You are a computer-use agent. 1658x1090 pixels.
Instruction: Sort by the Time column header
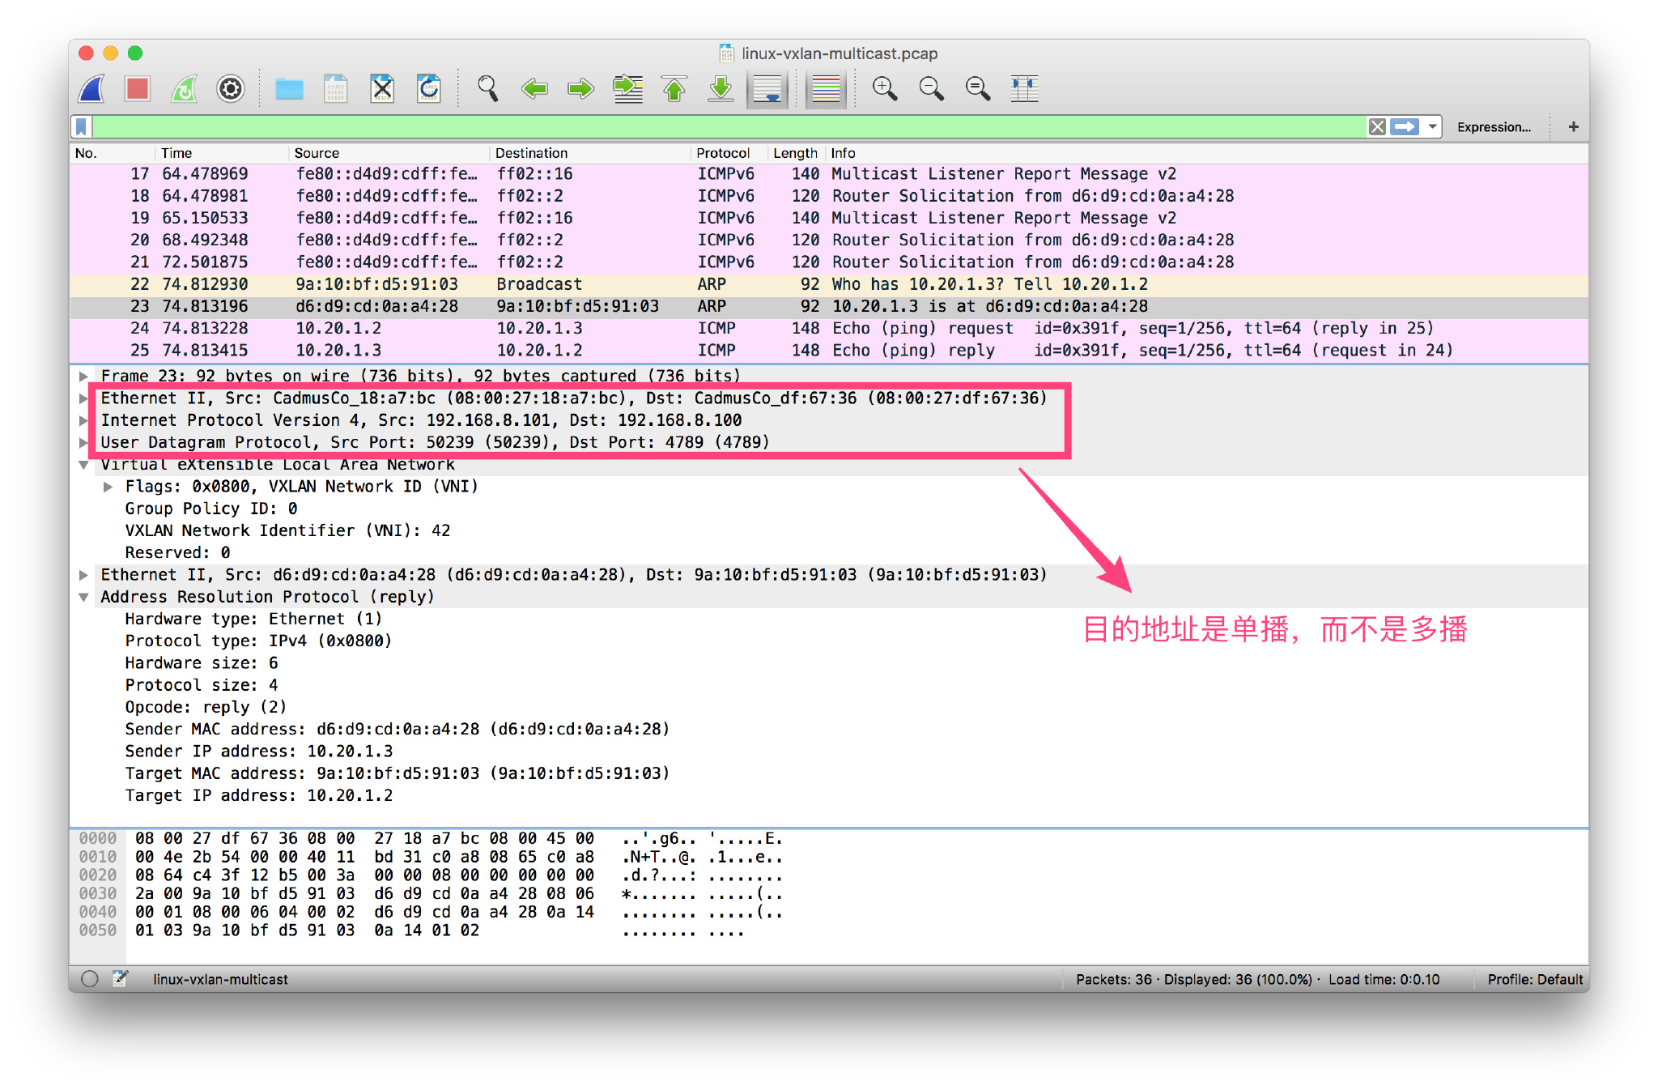[x=221, y=153]
